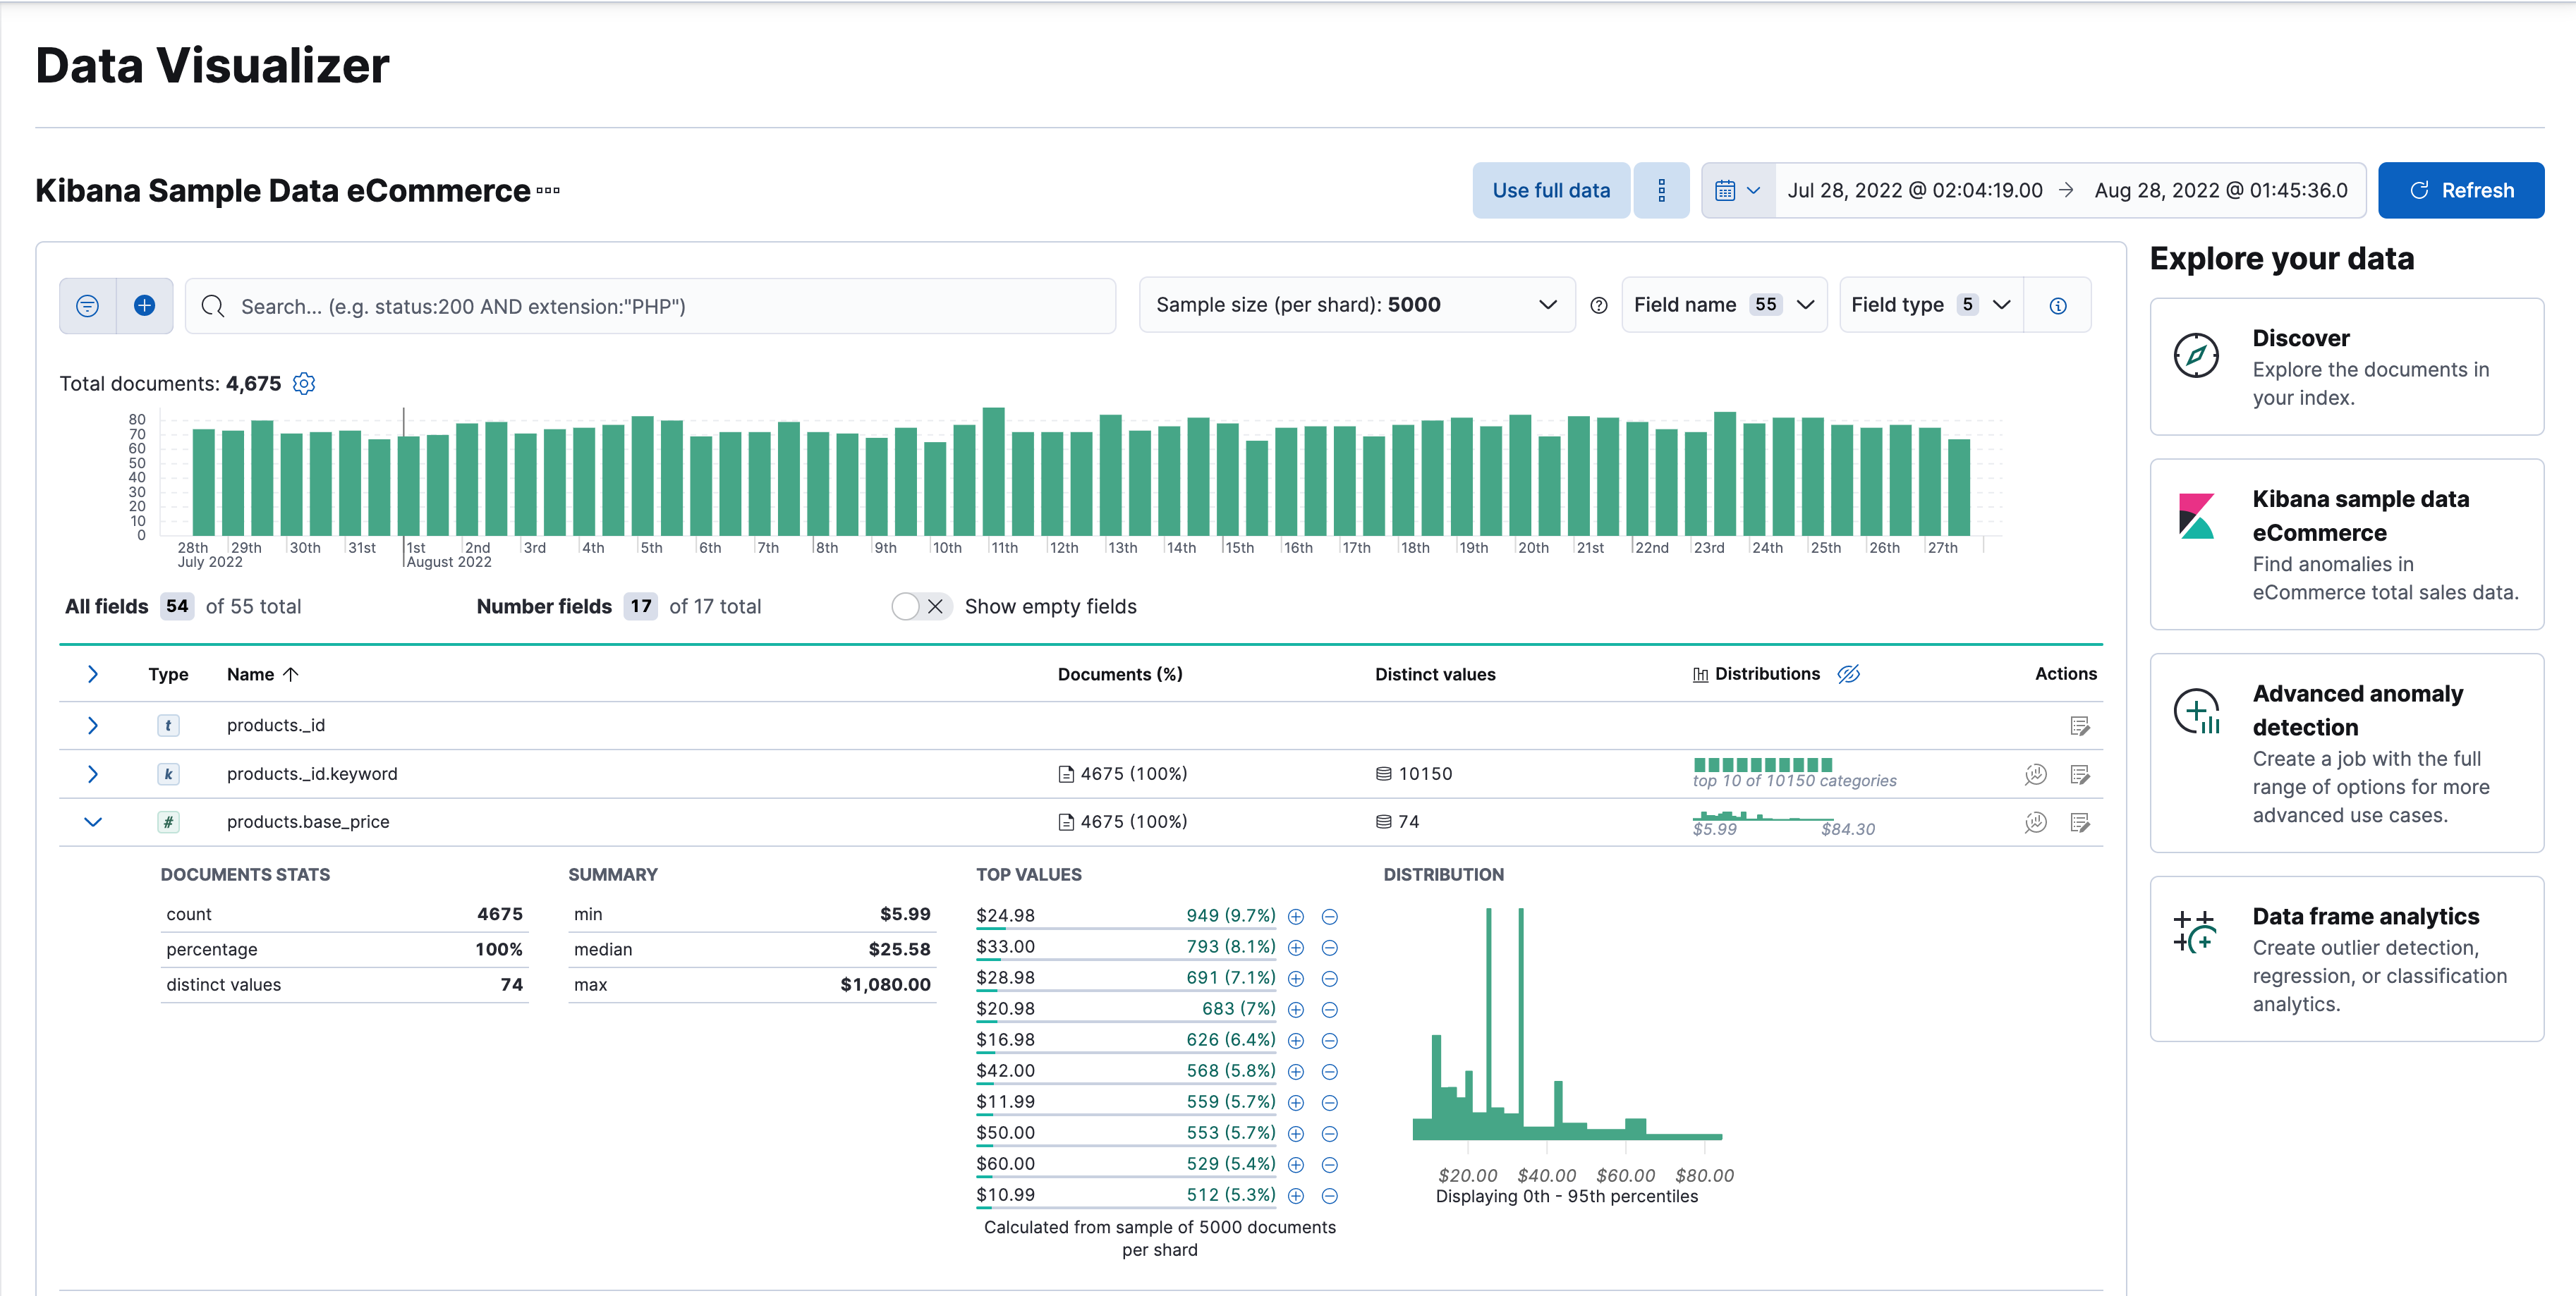2576x1296 pixels.
Task: Collapse the products.base_price row
Action: (x=93, y=822)
